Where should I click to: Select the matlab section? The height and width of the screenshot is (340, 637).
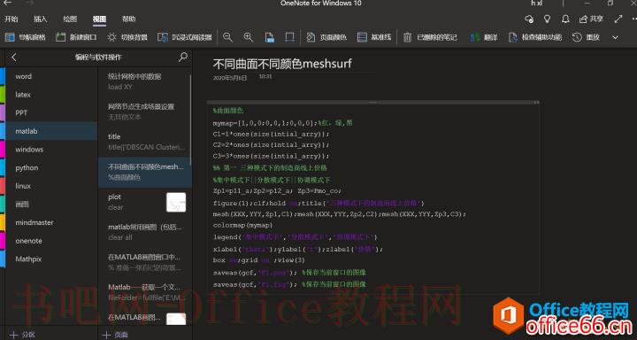[51, 131]
